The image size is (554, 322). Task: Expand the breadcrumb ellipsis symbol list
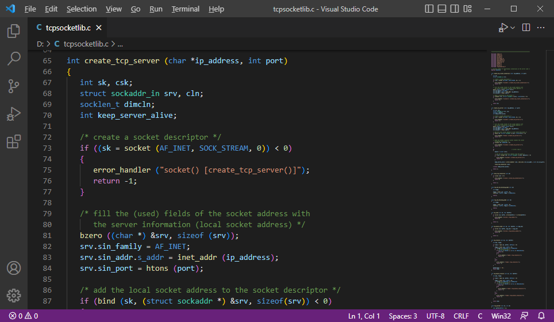[120, 44]
